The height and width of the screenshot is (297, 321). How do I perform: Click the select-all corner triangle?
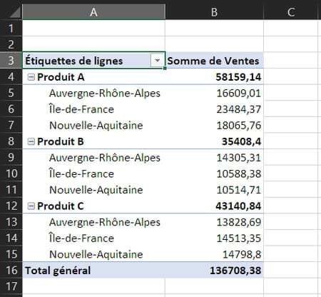point(15,12)
